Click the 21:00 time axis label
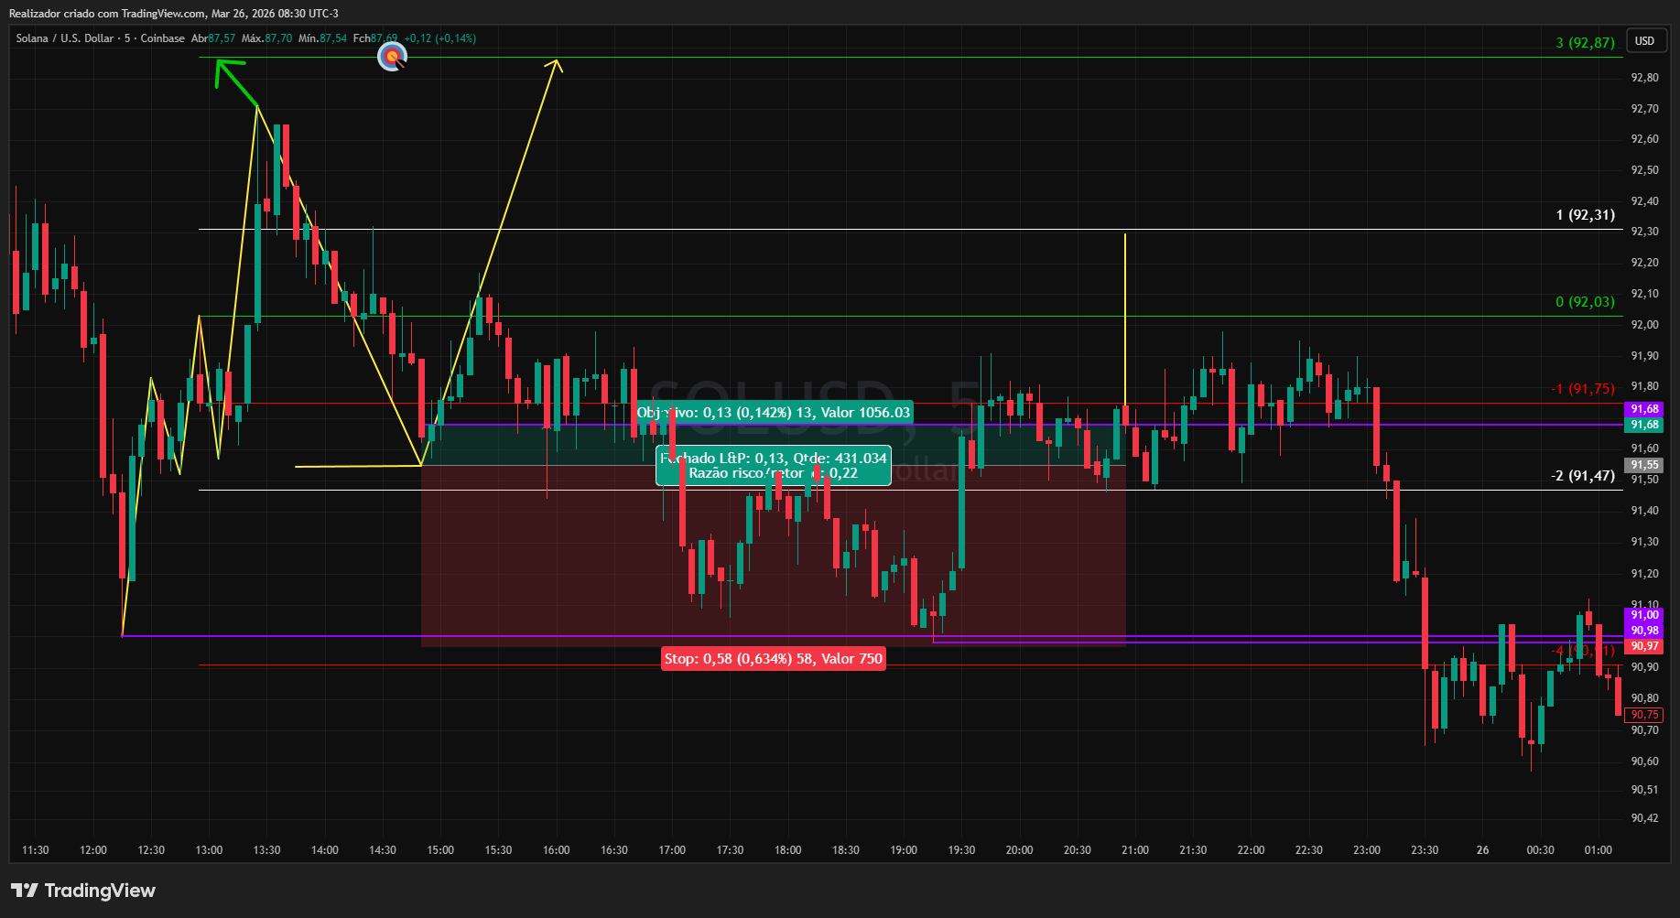Screen dimensions: 1680x918 click(x=1135, y=850)
